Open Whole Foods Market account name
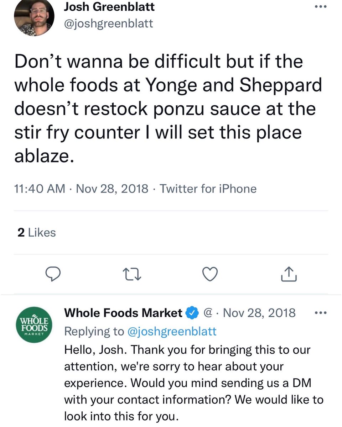342x427 pixels. [123, 313]
